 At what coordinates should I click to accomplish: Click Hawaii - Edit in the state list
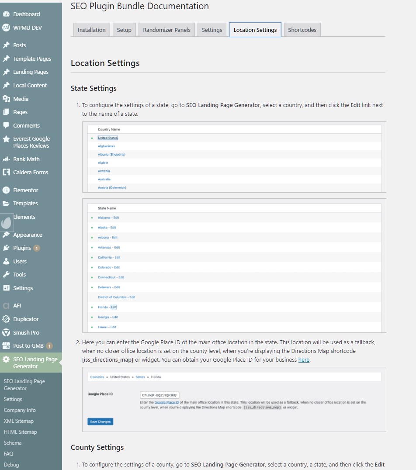click(107, 327)
